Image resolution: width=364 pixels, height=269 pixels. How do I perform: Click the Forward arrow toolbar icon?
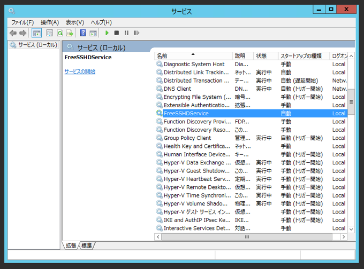pyautogui.click(x=22, y=33)
